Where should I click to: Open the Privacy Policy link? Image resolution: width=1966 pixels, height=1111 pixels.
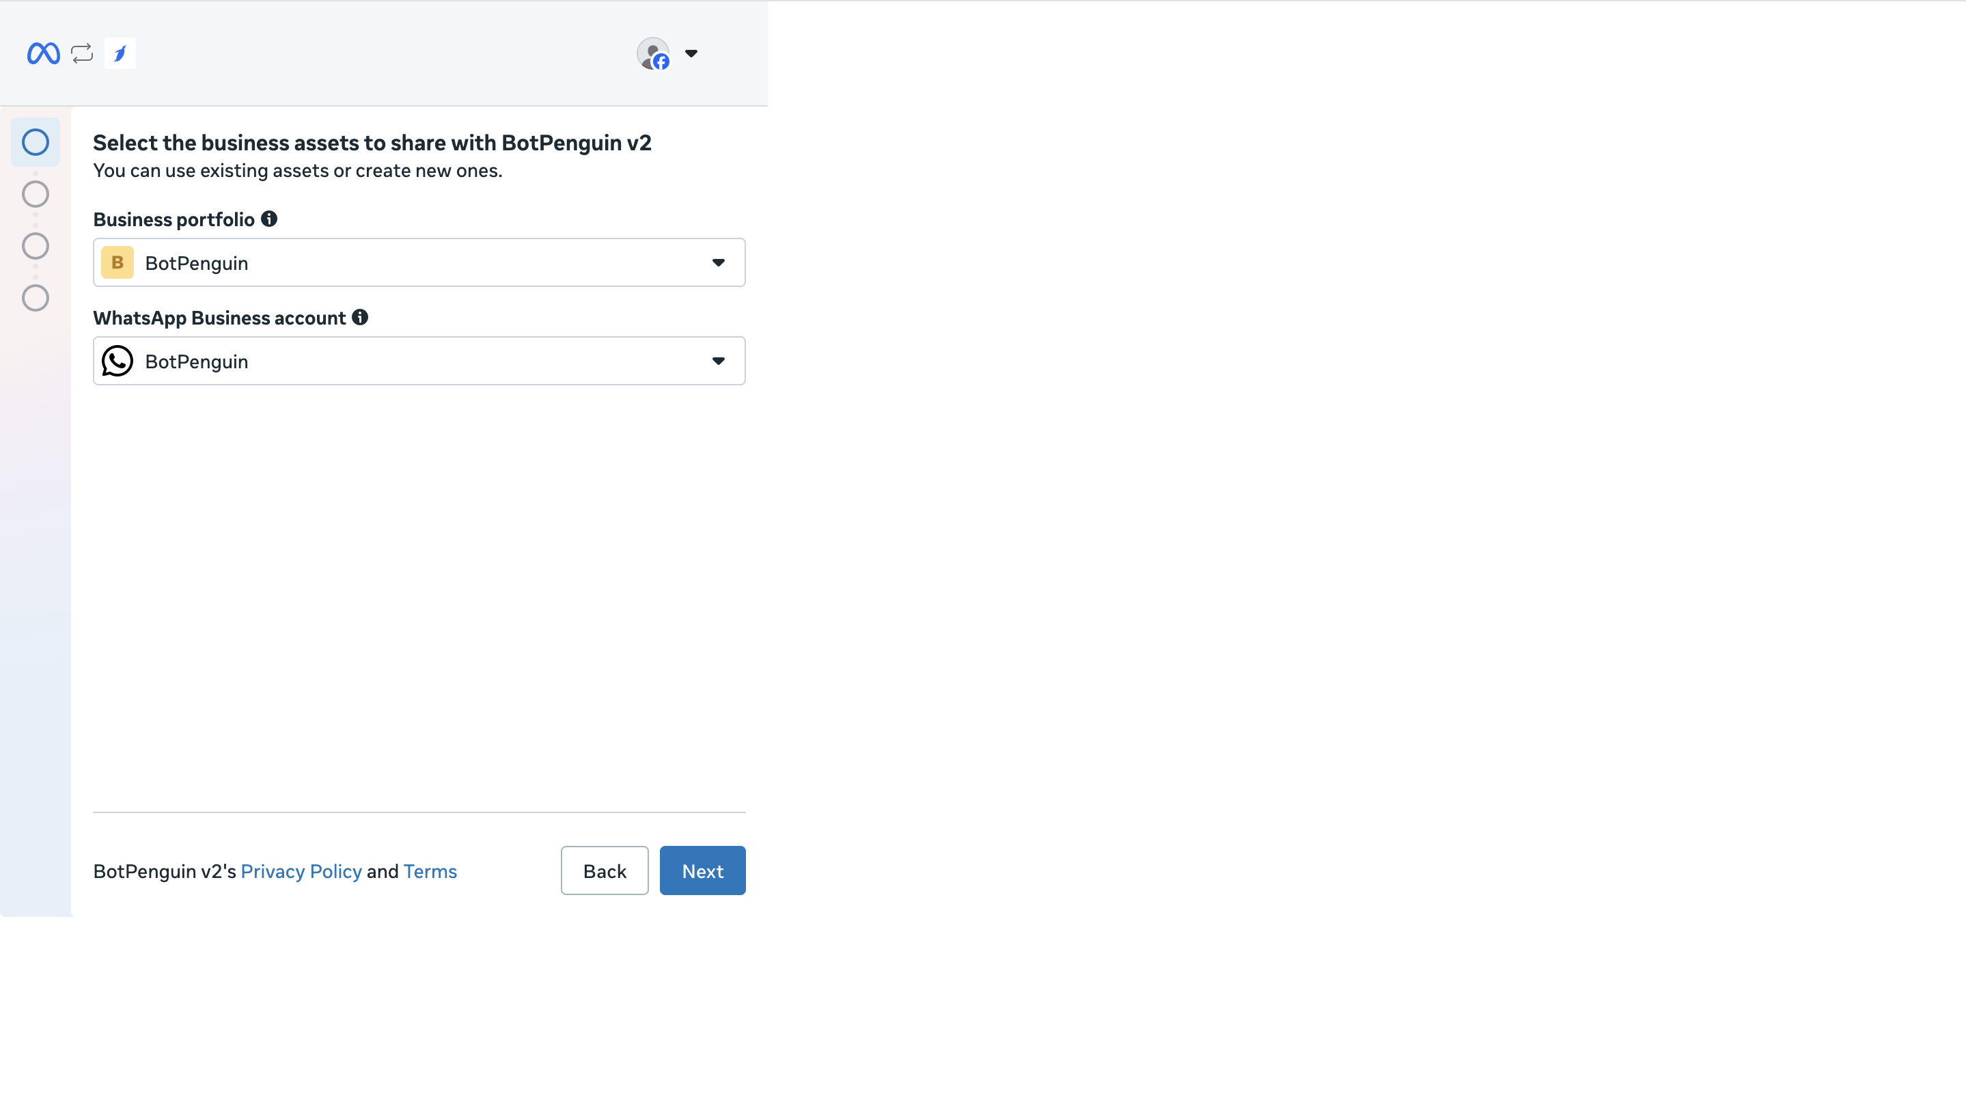click(x=301, y=871)
